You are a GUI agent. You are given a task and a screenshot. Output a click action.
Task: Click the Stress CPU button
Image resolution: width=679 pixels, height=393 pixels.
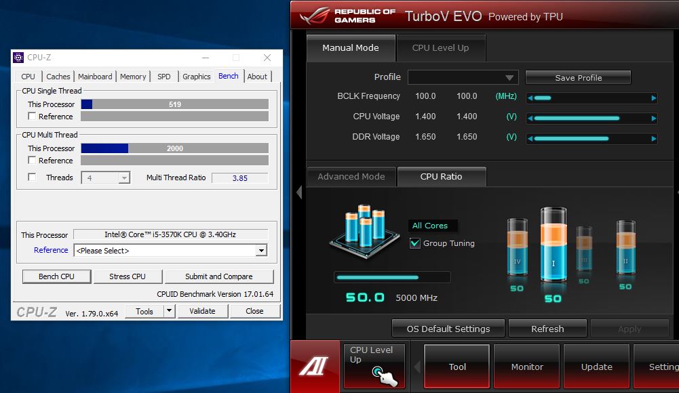coord(128,276)
